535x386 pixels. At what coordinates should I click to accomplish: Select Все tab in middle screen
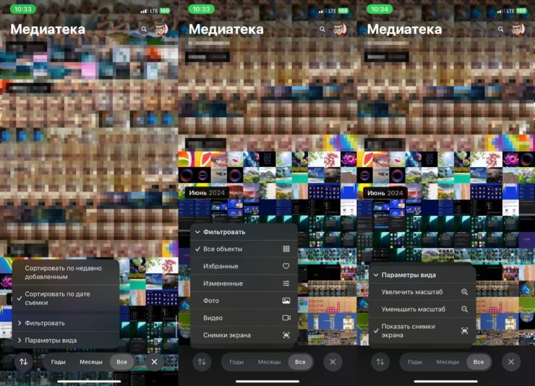(x=300, y=362)
